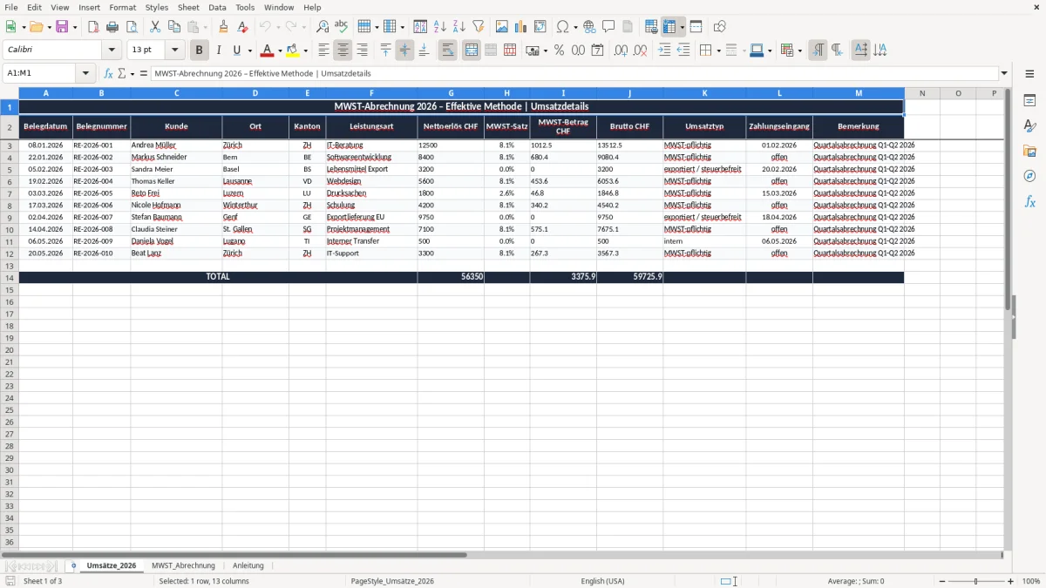Open the Data menu
1046x588 pixels.
coord(217,7)
